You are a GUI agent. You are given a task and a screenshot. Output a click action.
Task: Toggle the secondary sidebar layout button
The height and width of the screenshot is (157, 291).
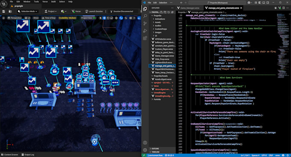pyautogui.click(x=267, y=3)
